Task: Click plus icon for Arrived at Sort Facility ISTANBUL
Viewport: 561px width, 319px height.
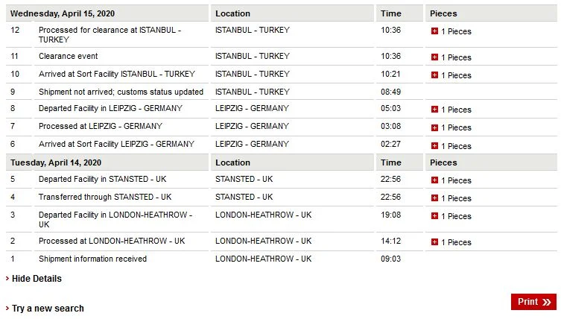Action: tap(434, 75)
